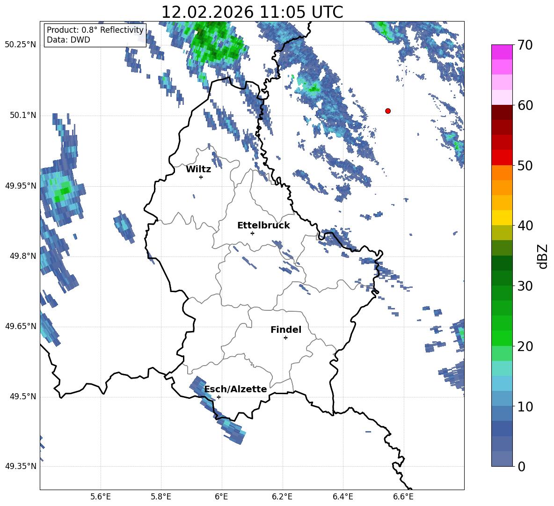
Task: Pick the magenta 70 dBZ color band
Action: (502, 52)
